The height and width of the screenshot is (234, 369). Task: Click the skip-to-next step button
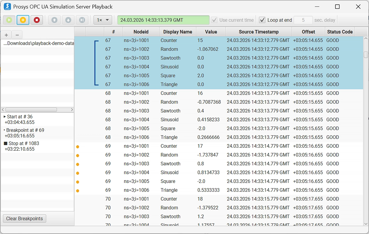82,20
